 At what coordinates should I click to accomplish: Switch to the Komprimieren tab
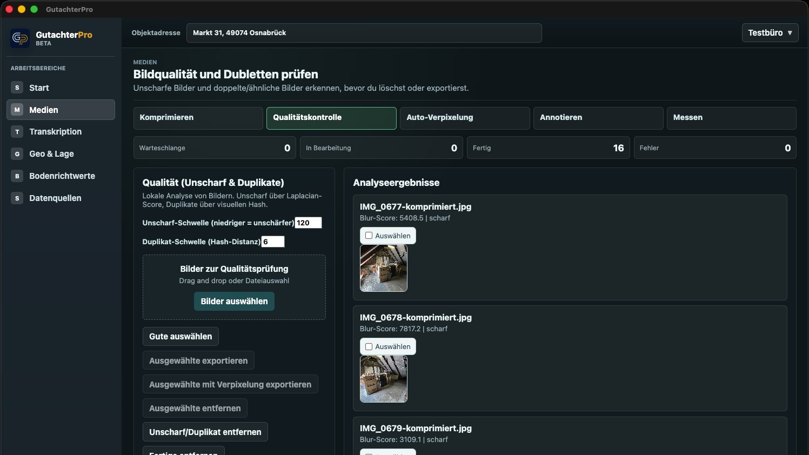198,118
